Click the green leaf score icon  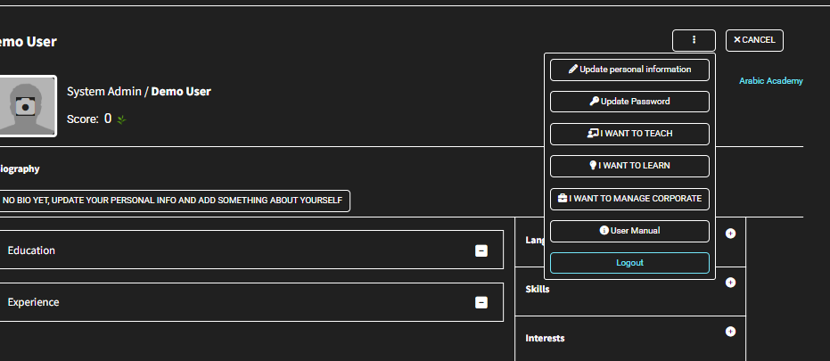pyautogui.click(x=121, y=119)
